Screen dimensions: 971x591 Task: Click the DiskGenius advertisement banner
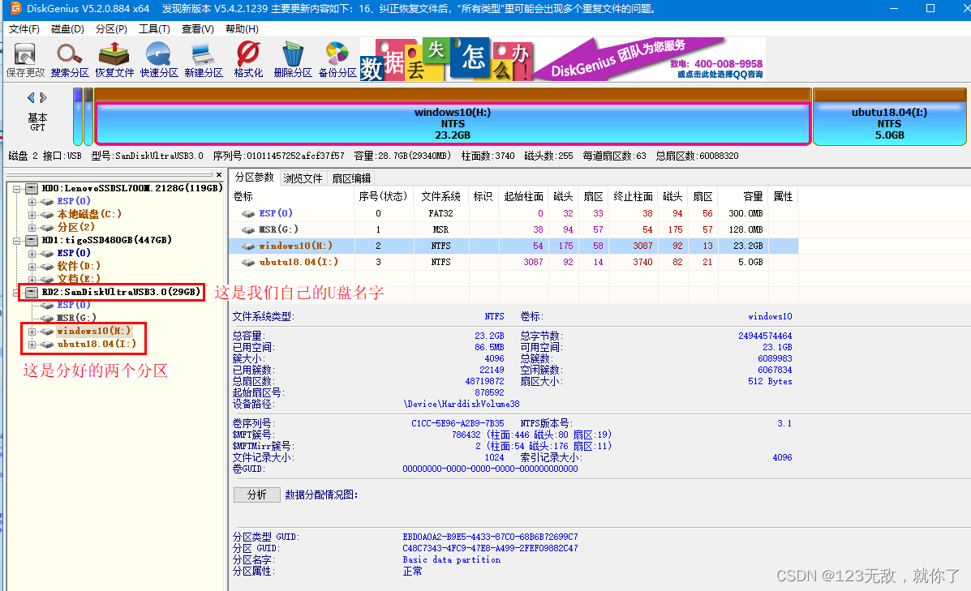tap(563, 59)
